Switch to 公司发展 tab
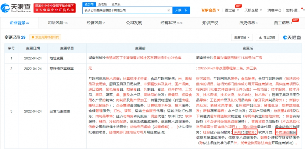305x149 pixels. [134, 23]
